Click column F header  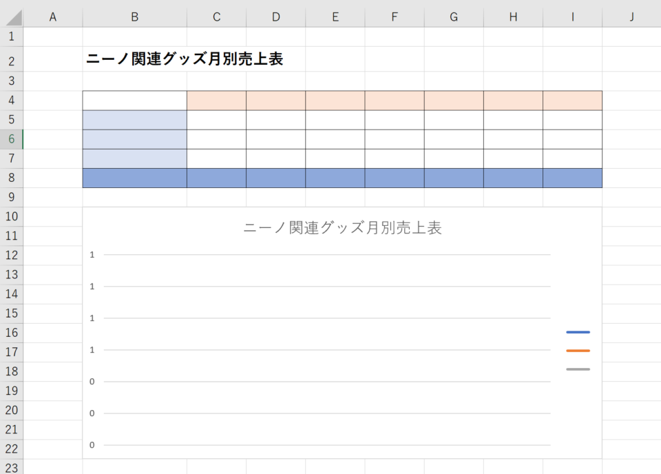tap(394, 17)
